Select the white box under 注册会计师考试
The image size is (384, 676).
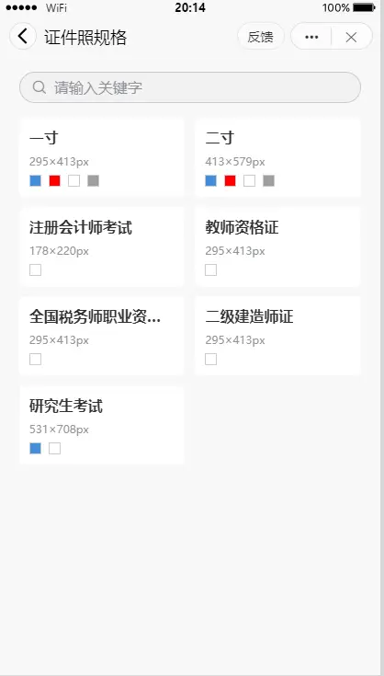click(35, 270)
